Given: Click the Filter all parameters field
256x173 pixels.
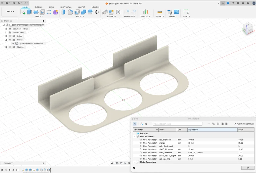Looking at the screenshot, I should click(x=178, y=124).
